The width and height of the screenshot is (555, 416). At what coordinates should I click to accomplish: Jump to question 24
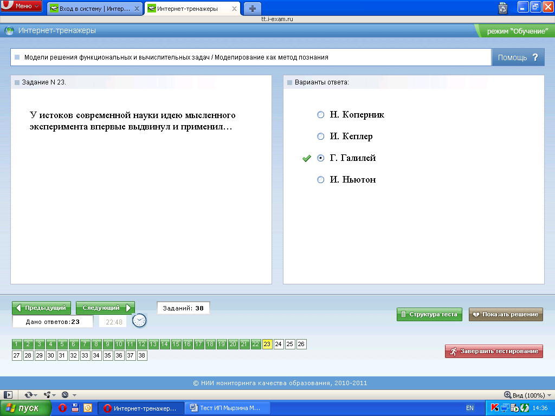[x=278, y=344]
